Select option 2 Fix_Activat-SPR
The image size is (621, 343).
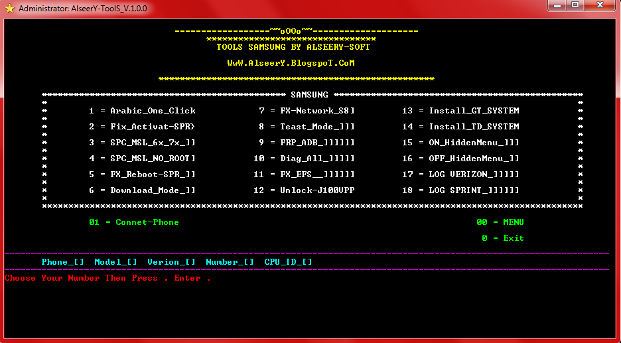click(142, 127)
